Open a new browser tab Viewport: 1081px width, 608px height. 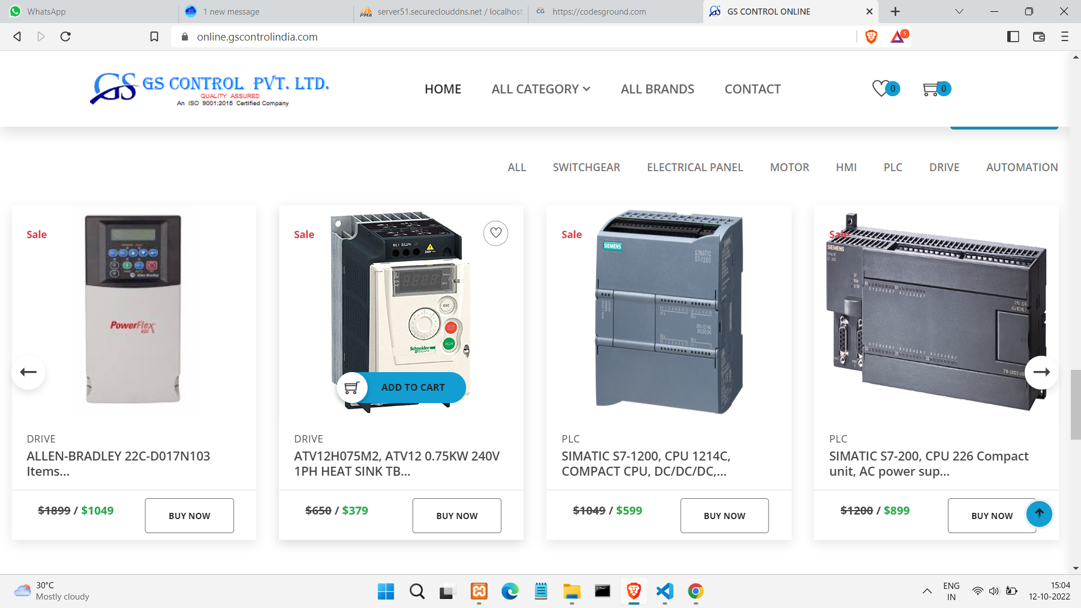tap(895, 11)
